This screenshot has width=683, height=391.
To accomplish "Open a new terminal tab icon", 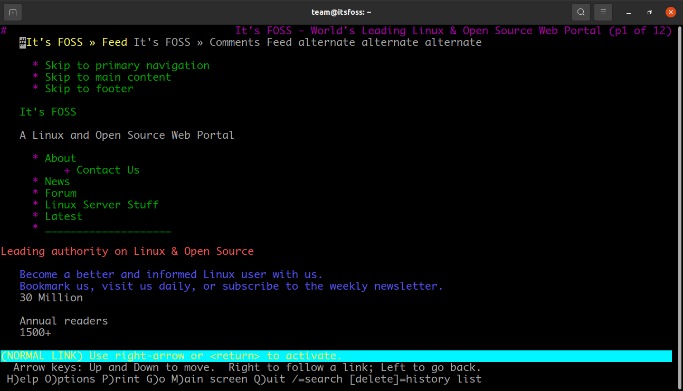I will click(x=13, y=12).
